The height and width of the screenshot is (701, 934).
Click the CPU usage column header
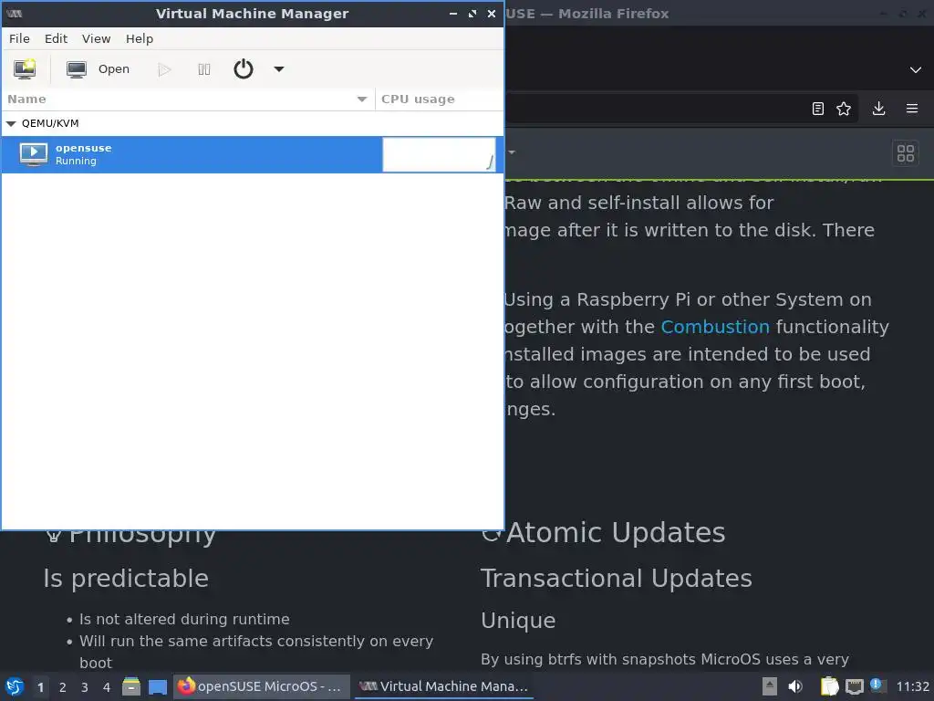tap(440, 99)
